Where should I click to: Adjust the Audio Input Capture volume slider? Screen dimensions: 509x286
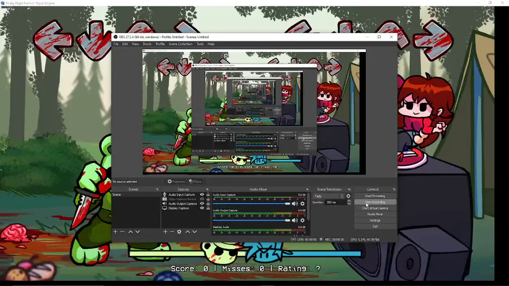coord(251,203)
